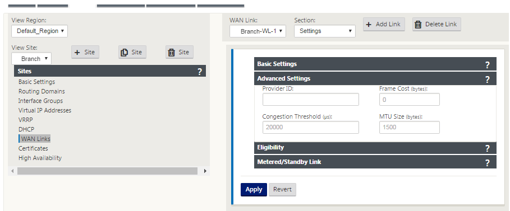Open help for the Sites panel
Image resolution: width=510 pixels, height=211 pixels.
click(200, 72)
